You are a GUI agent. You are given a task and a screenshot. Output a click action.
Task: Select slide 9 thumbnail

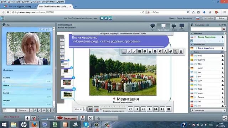[67, 82]
